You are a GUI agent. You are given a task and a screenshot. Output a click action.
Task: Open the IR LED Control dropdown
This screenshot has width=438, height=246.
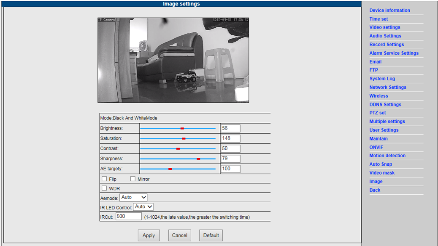(x=143, y=207)
